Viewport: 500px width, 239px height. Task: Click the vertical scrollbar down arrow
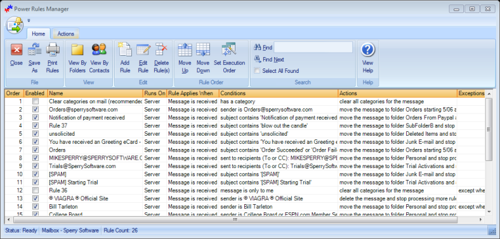click(489, 212)
